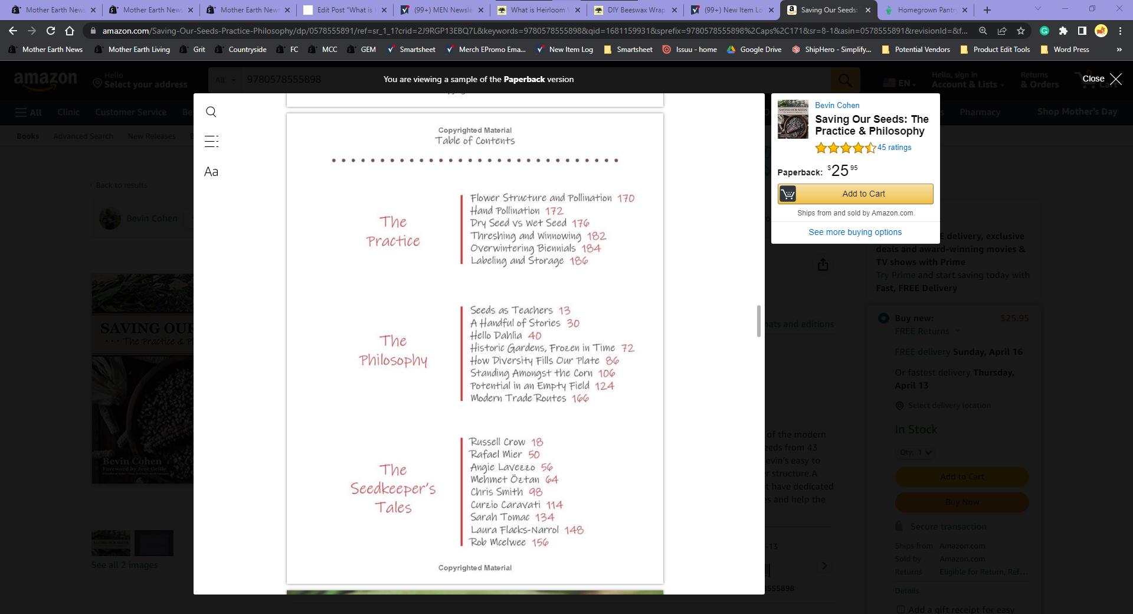Screen dimensions: 1133x614
Task: Share this page from the address bar
Action: [1002, 31]
